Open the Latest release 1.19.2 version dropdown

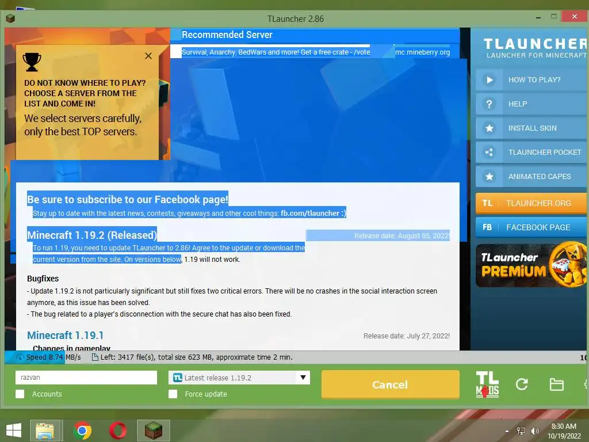tap(239, 378)
